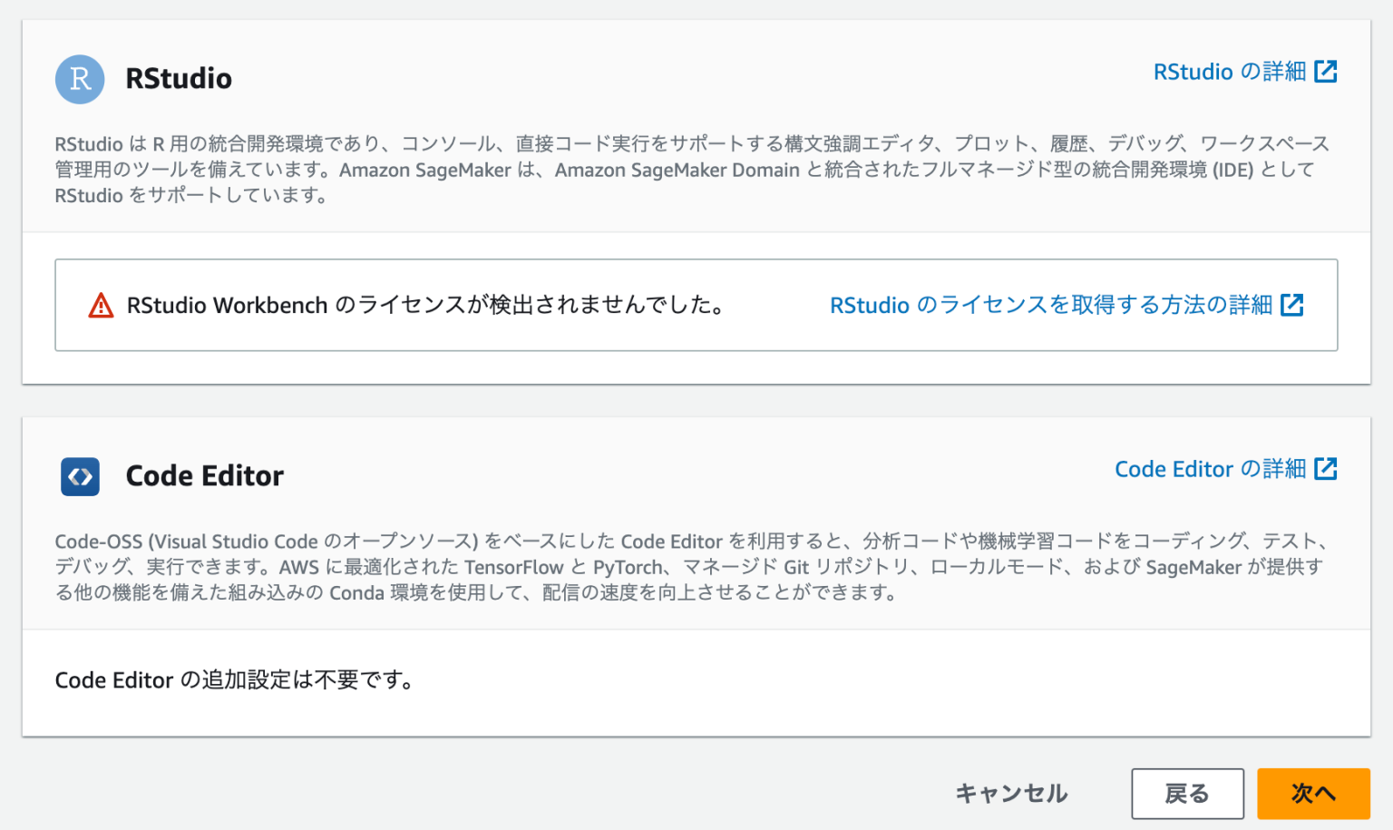Click the external-link icon beside Code Editor の詳細
The image size is (1393, 830).
tap(1328, 469)
